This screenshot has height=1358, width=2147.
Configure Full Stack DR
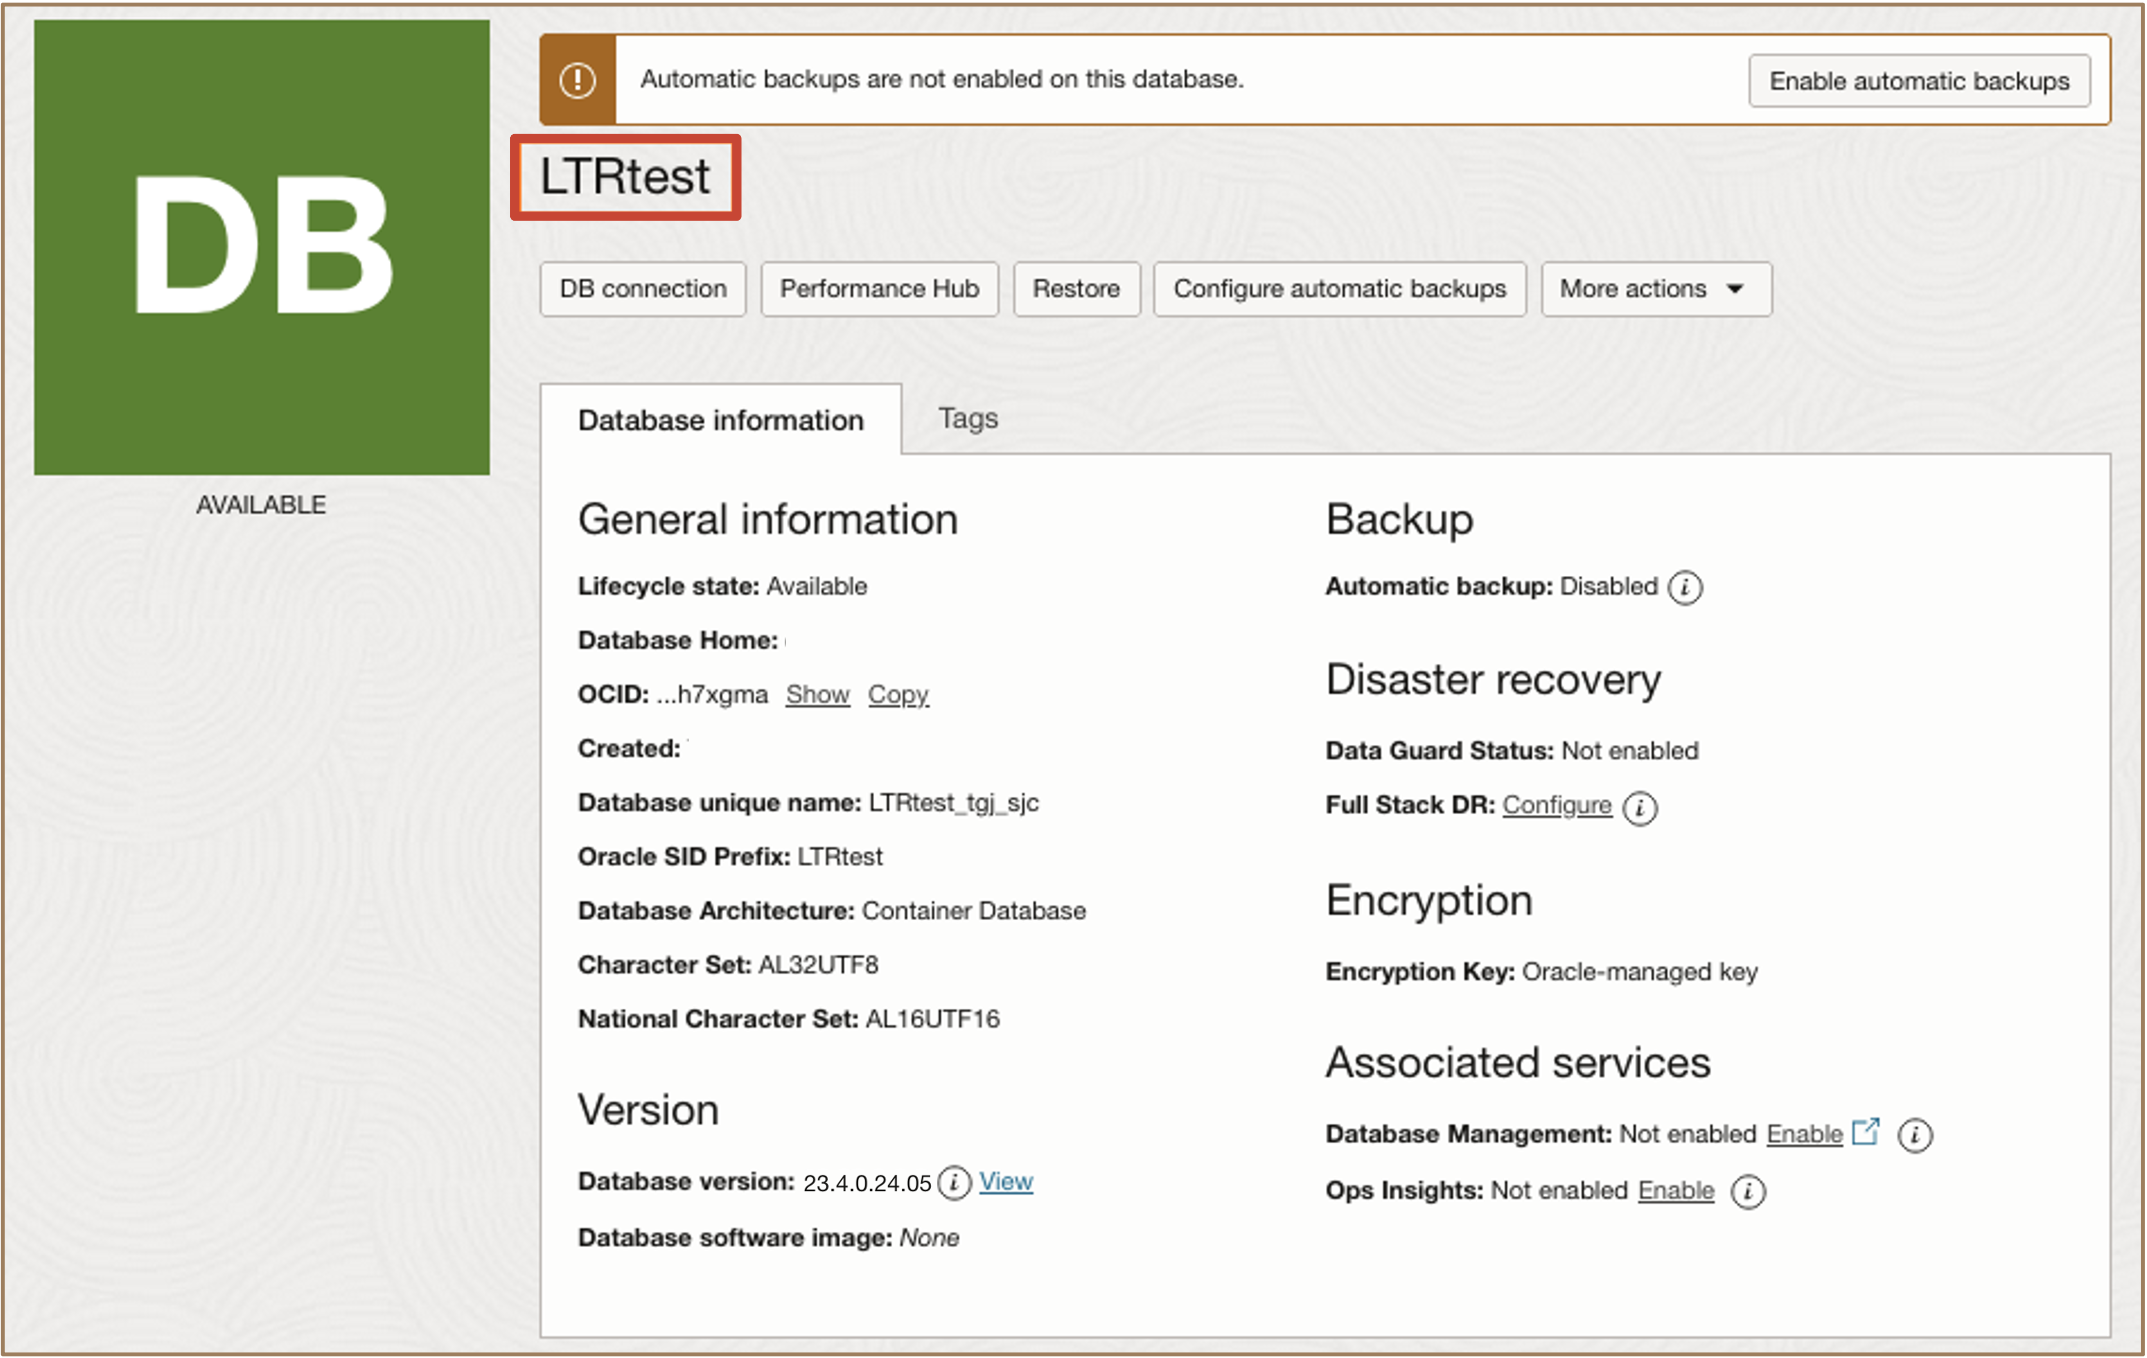1557,805
